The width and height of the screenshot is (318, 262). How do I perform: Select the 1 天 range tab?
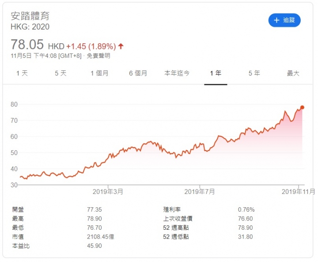click(22, 73)
